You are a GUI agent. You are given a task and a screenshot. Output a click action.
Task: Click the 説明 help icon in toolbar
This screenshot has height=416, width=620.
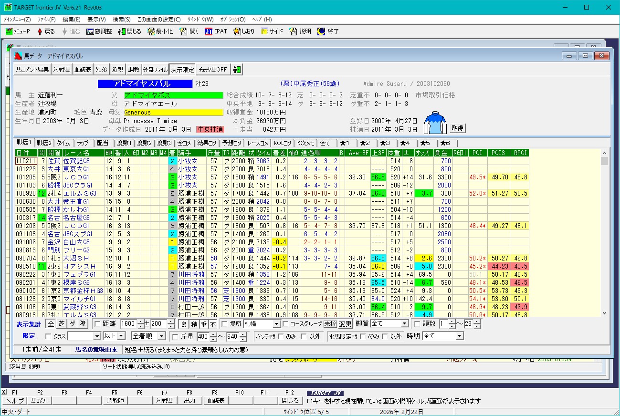pos(294,31)
